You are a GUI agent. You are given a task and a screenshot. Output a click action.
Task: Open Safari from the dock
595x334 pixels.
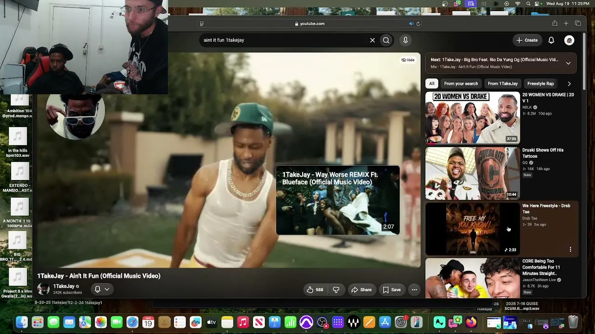132,322
